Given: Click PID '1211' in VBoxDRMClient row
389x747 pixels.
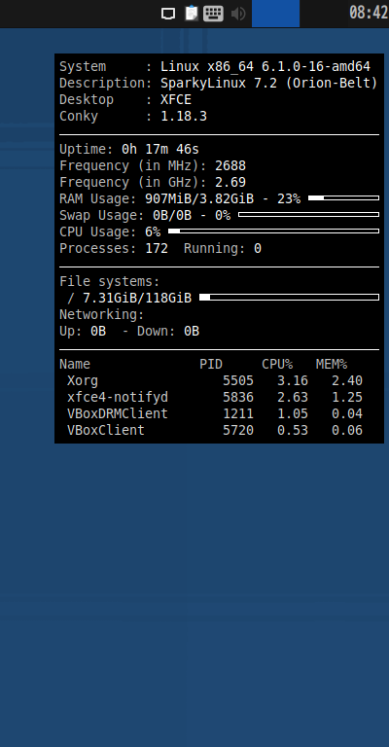Looking at the screenshot, I should coord(238,413).
